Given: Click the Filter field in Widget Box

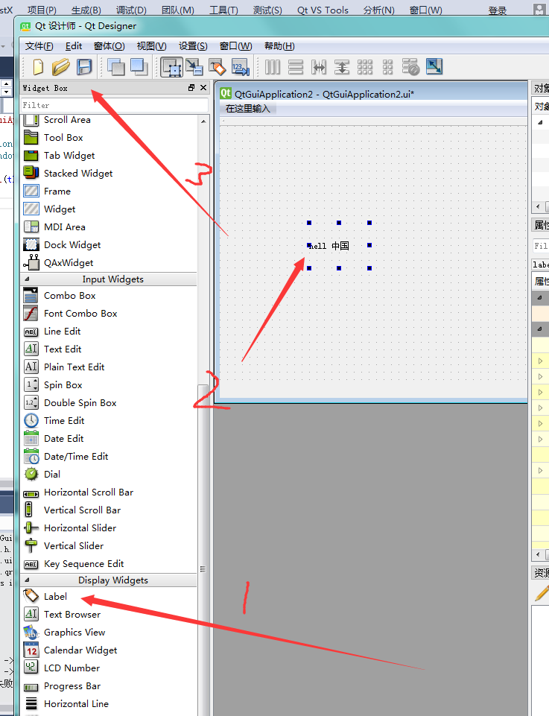Looking at the screenshot, I should [115, 106].
